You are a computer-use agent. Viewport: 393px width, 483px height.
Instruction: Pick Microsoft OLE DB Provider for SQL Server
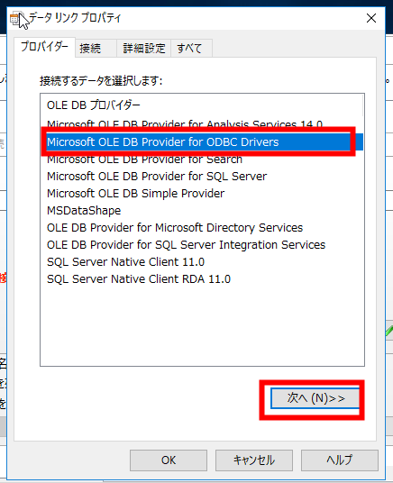point(157,177)
